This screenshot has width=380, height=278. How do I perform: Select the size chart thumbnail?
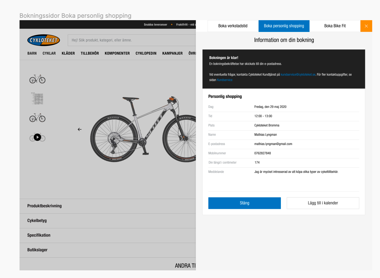37,99
